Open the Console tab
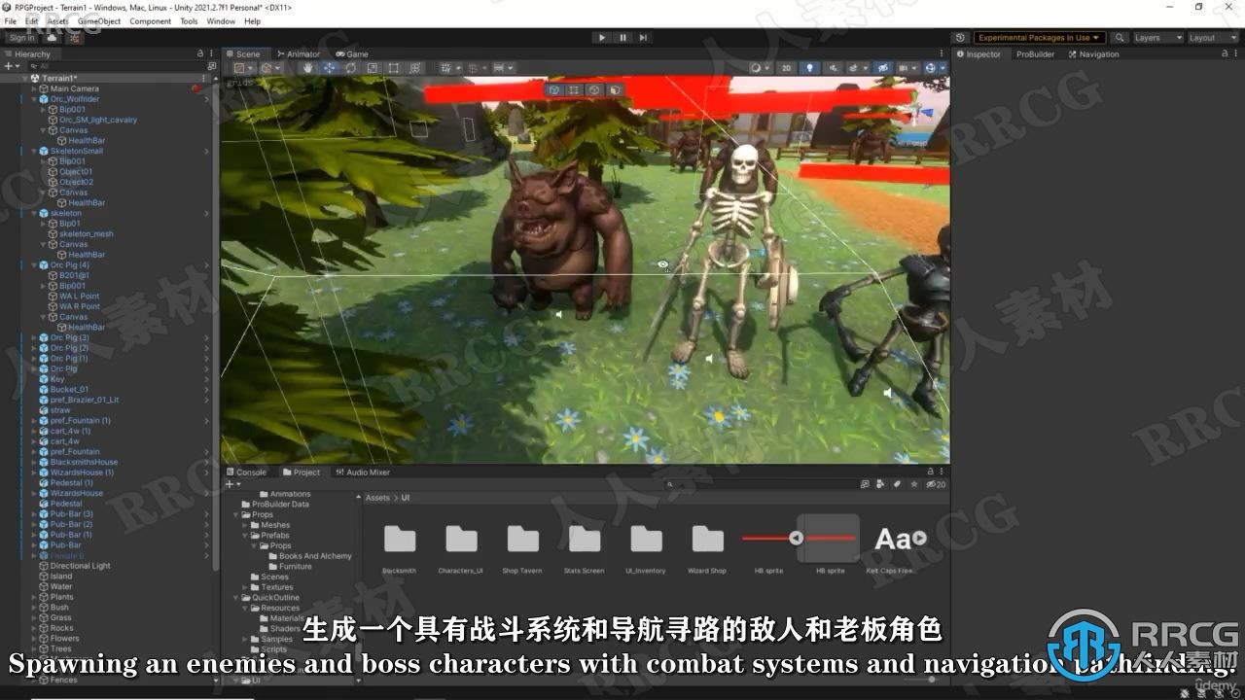Viewport: 1245px width, 700px height. pos(246,472)
